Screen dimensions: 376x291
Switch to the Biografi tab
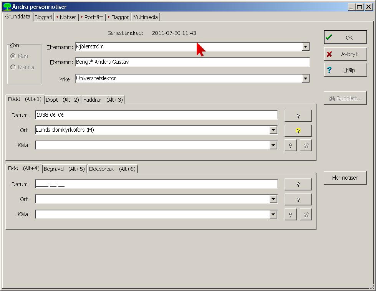coord(43,17)
